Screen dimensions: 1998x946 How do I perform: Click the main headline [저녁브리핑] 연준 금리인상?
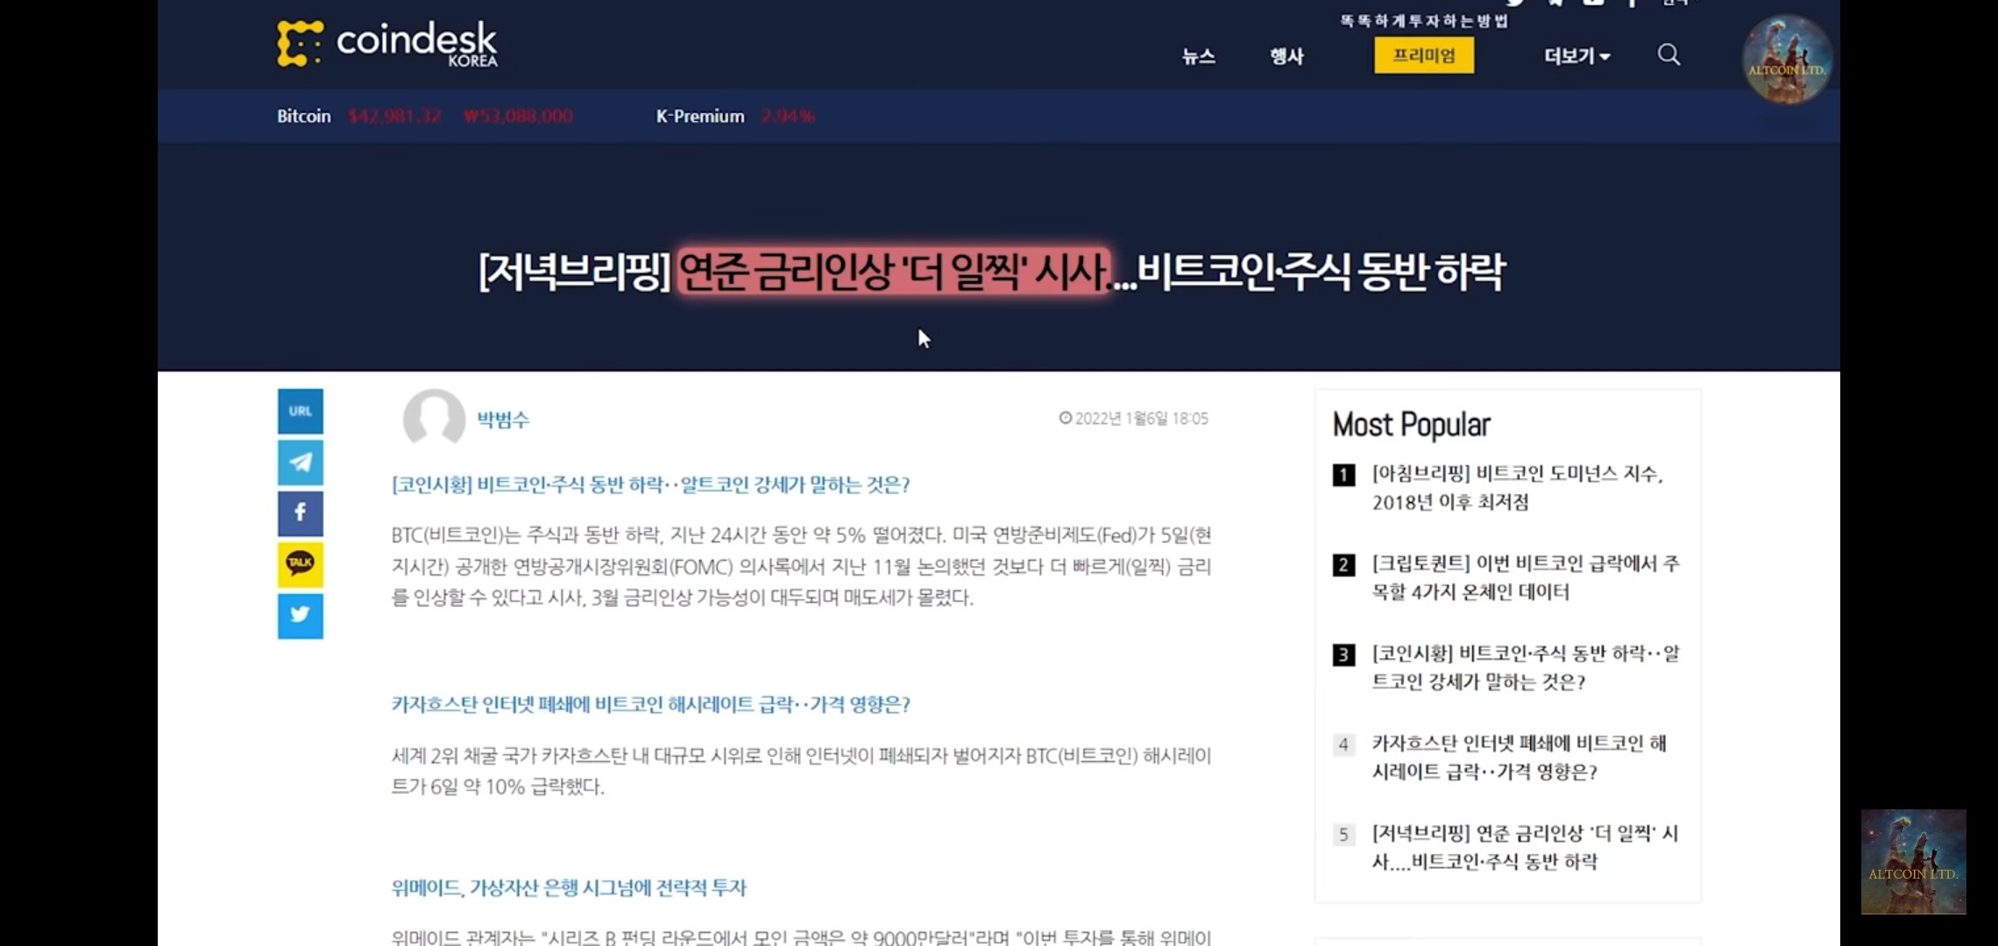[991, 271]
